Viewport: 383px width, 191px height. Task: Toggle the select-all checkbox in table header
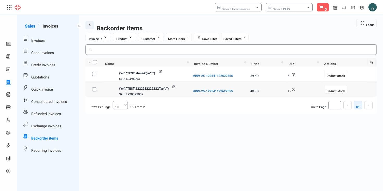95,62
